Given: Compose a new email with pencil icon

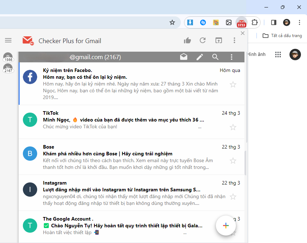Looking at the screenshot, I should point(200,57).
